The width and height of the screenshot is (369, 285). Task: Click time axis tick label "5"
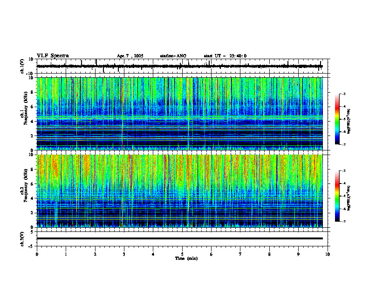(182, 254)
